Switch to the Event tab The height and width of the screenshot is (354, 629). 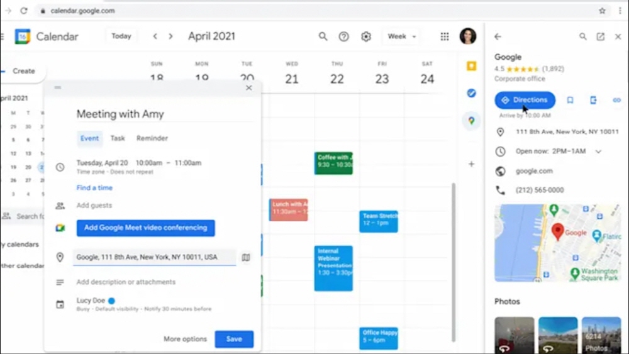[x=89, y=138]
